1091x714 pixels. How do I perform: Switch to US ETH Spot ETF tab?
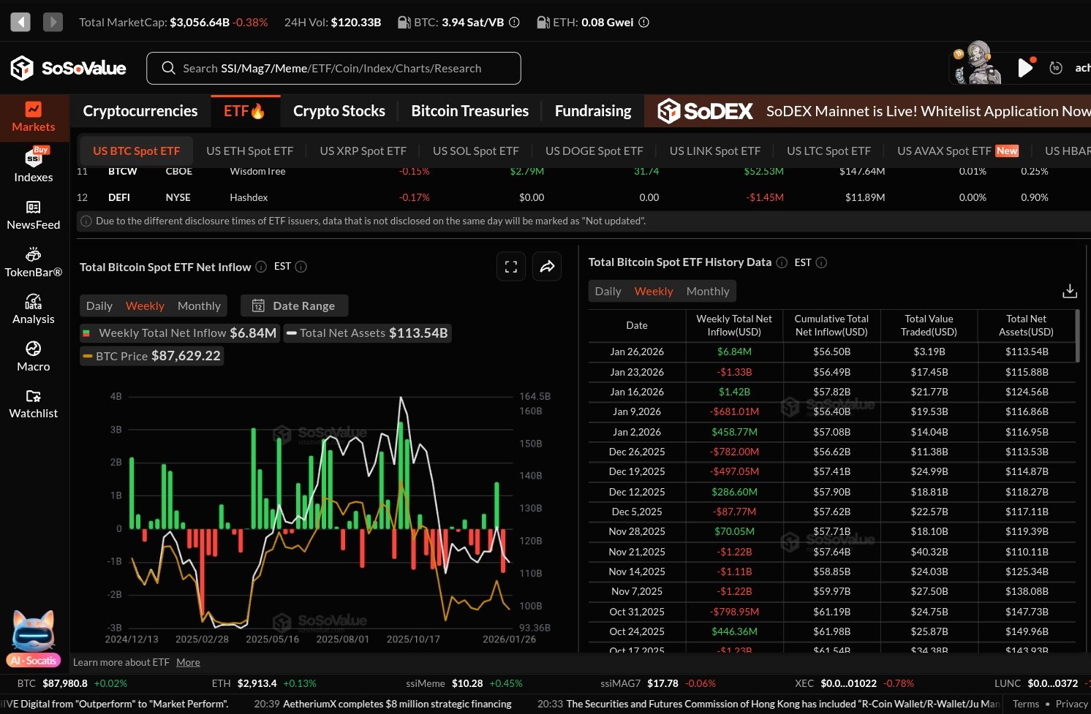(x=249, y=151)
